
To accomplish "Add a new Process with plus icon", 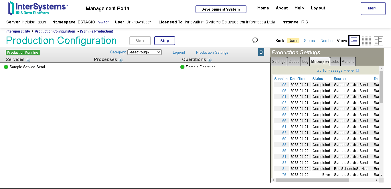I will (121, 60).
